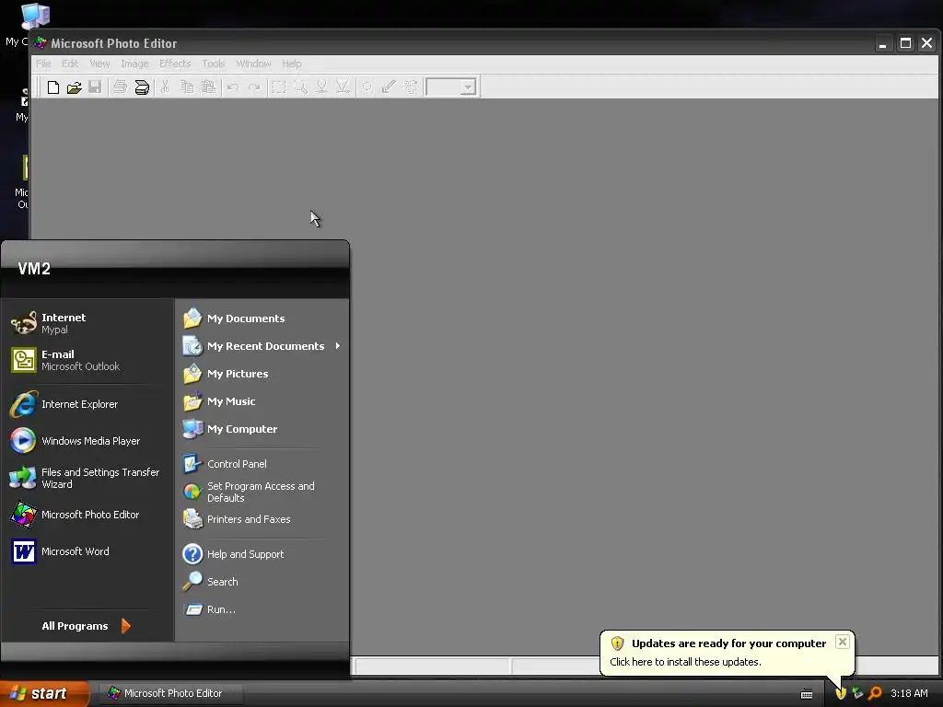Click Microsoft Photo Editor taskbar button
This screenshot has height=707, width=943.
[170, 693]
